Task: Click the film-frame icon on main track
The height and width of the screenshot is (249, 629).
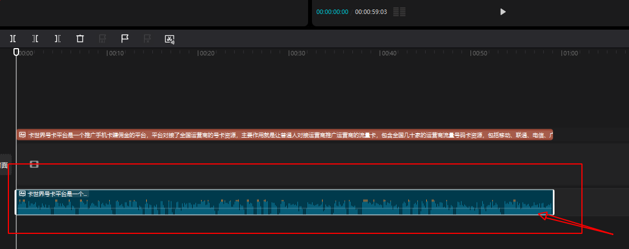Action: coord(34,164)
